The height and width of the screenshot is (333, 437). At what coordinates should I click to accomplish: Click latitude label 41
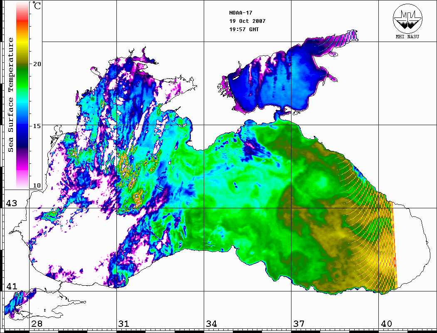11,286
